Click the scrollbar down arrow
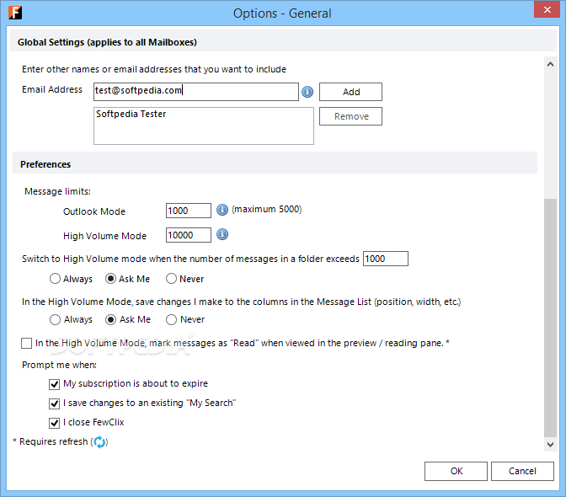This screenshot has height=497, width=566. click(x=550, y=444)
